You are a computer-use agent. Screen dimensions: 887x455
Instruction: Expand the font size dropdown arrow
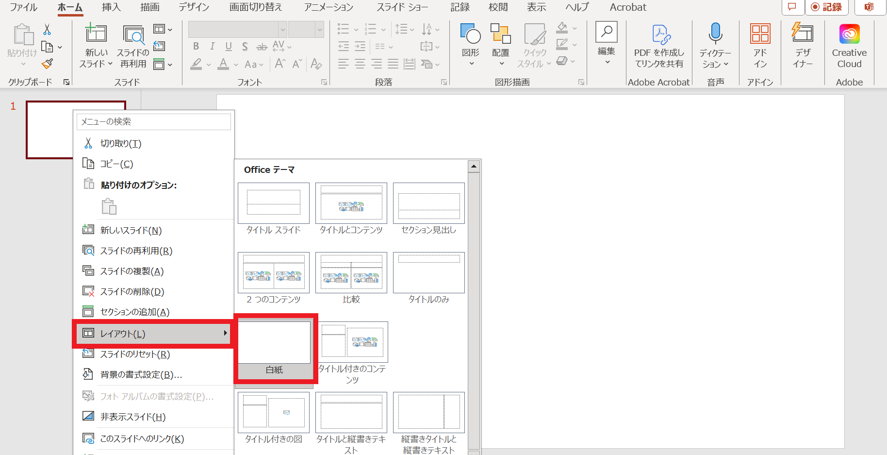[x=320, y=29]
